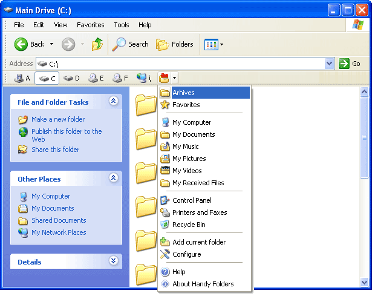Screen dimensions: 375x296
Task: Open My Computer in Other Places
Action: click(51, 196)
